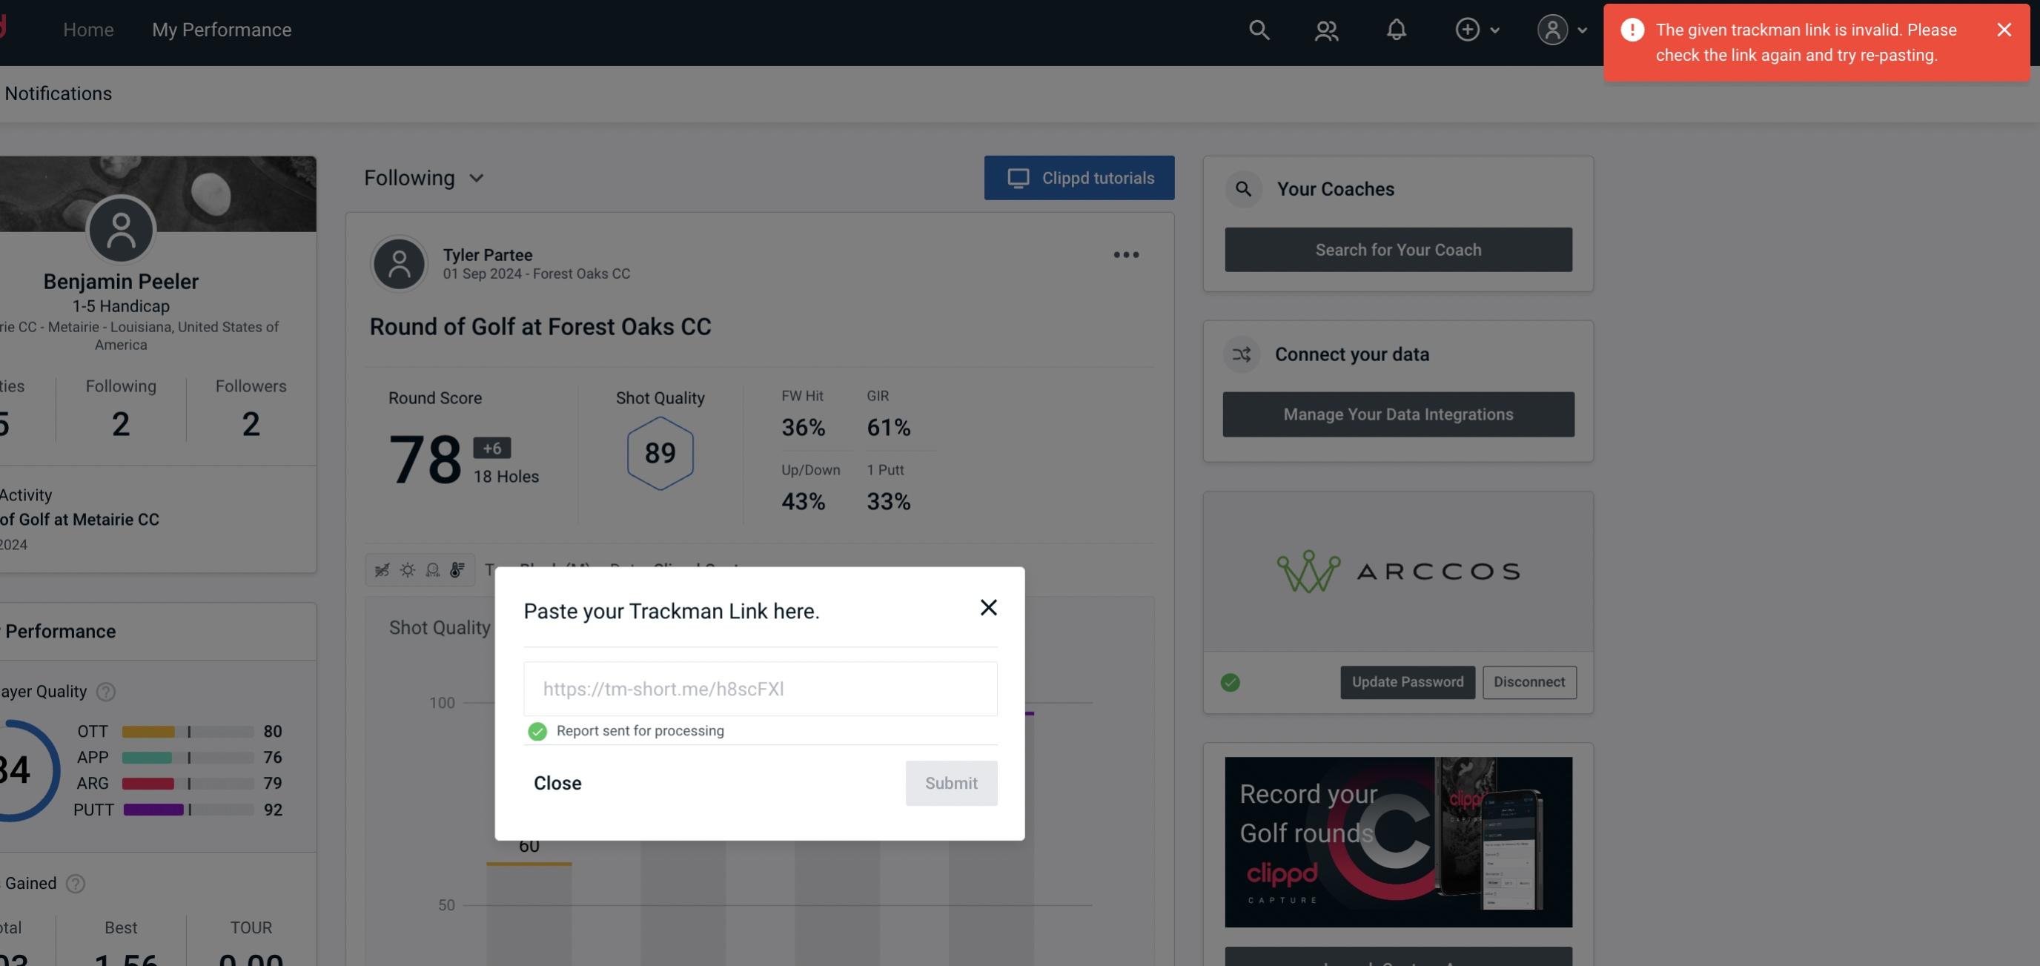Click the notifications bell icon
This screenshot has height=966, width=2040.
click(x=1396, y=29)
